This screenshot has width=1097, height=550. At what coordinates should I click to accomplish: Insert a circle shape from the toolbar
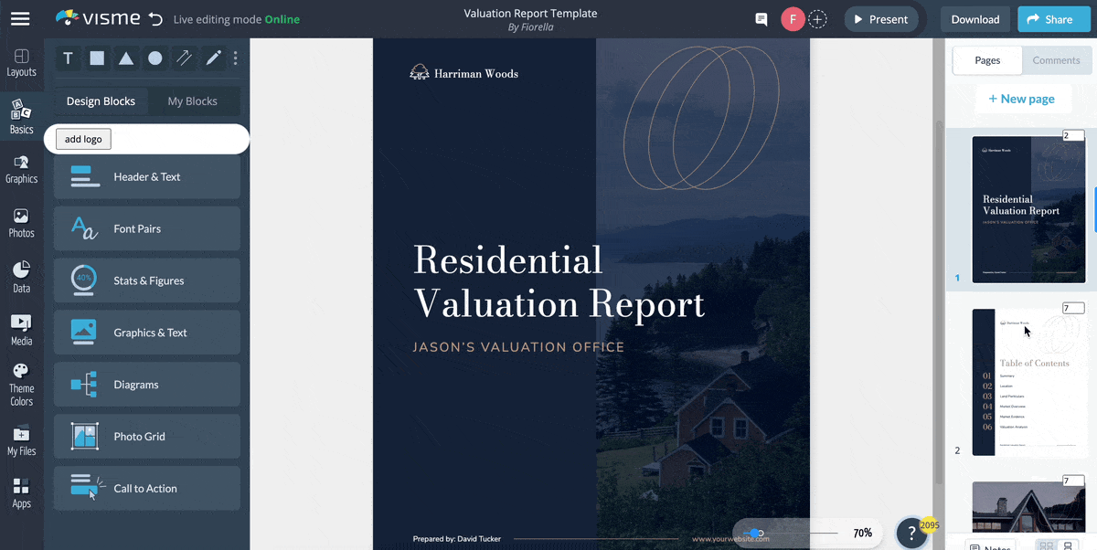coord(155,58)
